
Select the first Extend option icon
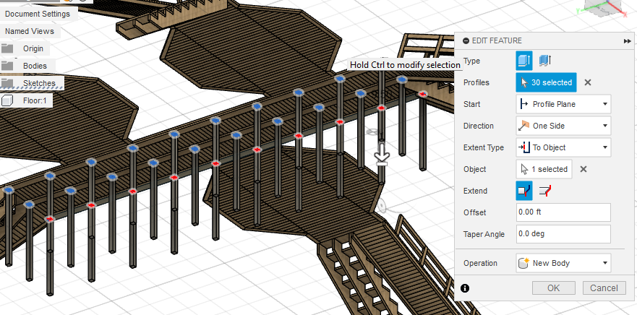pyautogui.click(x=524, y=191)
